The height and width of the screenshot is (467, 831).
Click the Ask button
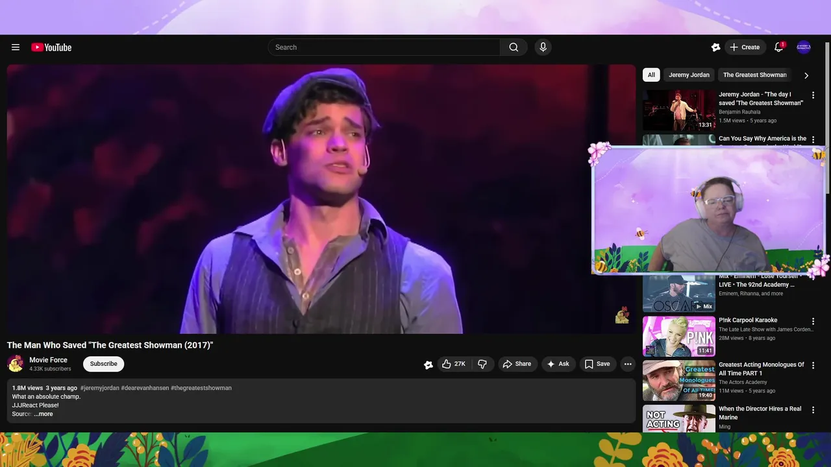[x=558, y=364]
